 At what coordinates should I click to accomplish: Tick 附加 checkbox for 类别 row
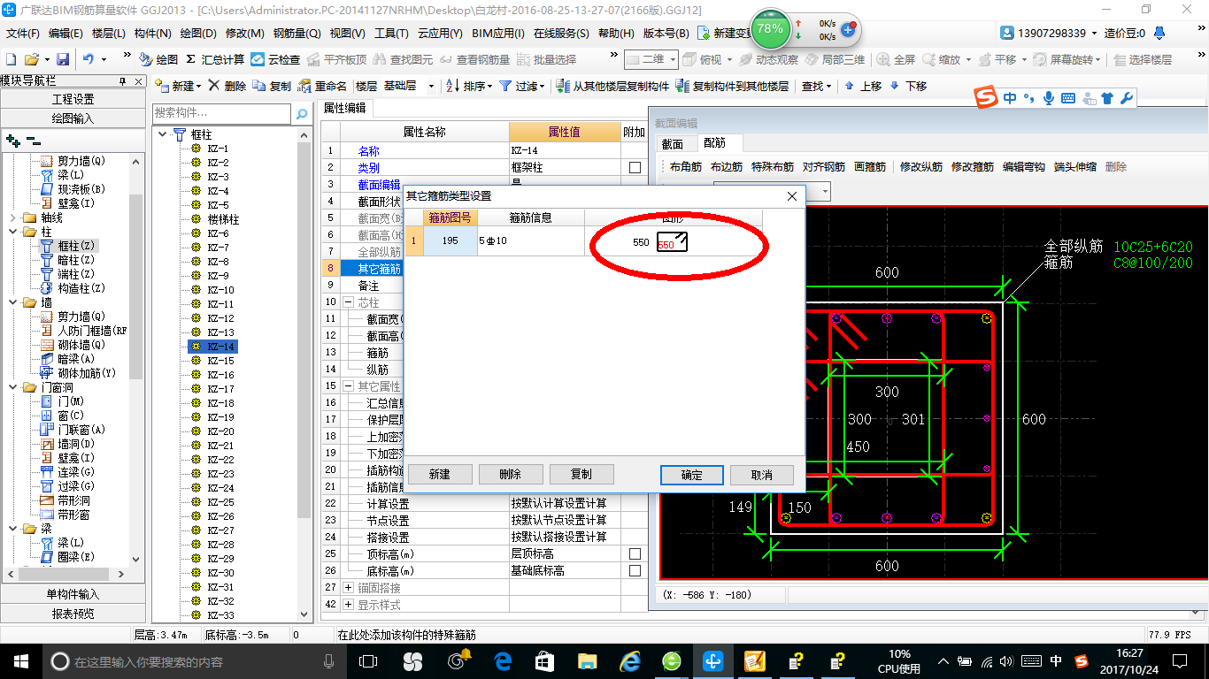tap(635, 167)
